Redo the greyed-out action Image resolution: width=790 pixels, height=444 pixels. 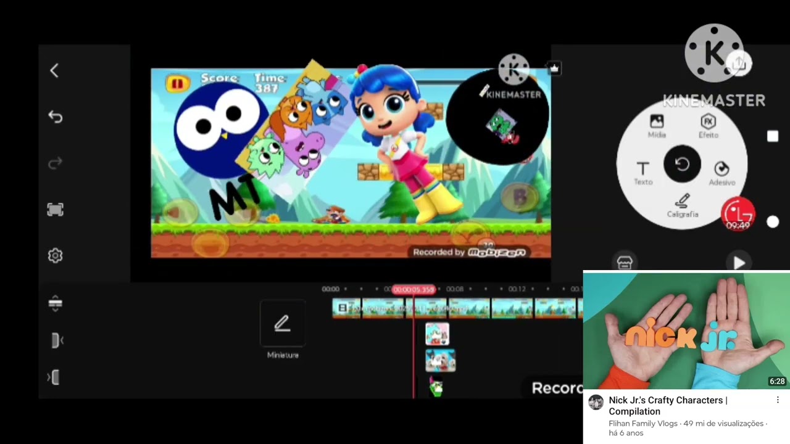coord(56,163)
